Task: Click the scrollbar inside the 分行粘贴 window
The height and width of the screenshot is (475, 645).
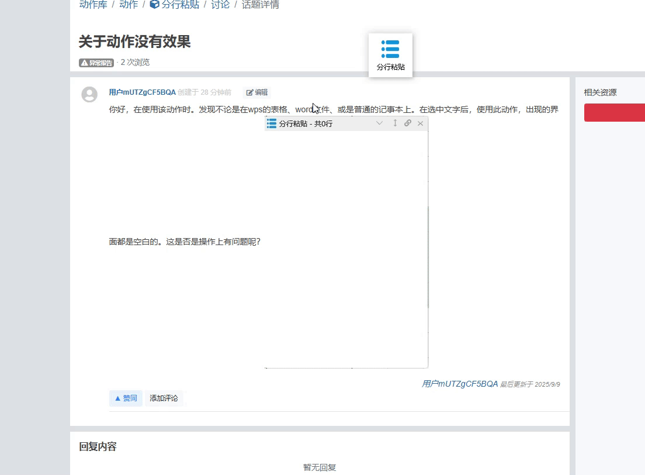Action: pos(428,257)
